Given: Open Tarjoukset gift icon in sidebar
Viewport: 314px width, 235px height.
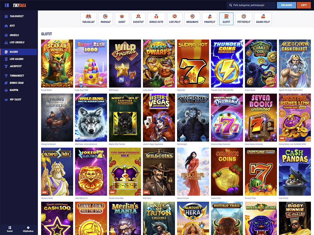Looking at the screenshot, I should coord(6,16).
